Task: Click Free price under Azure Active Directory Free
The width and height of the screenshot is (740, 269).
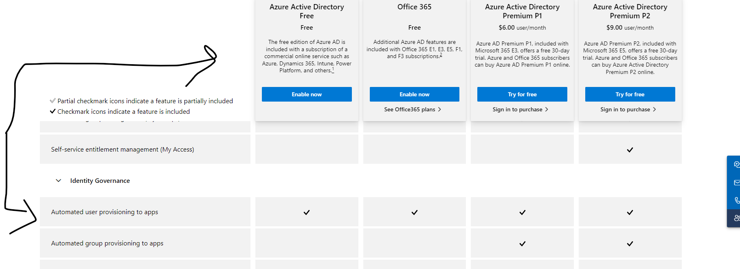Action: [x=307, y=28]
